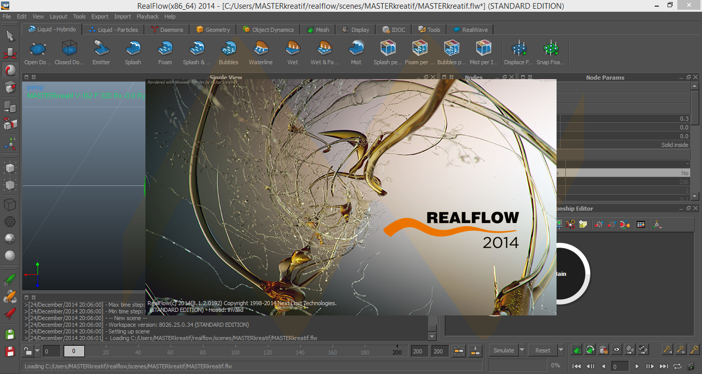Viewport: 702px width, 374px height.
Task: Switch to Liquid - Particles tab
Action: tap(114, 30)
